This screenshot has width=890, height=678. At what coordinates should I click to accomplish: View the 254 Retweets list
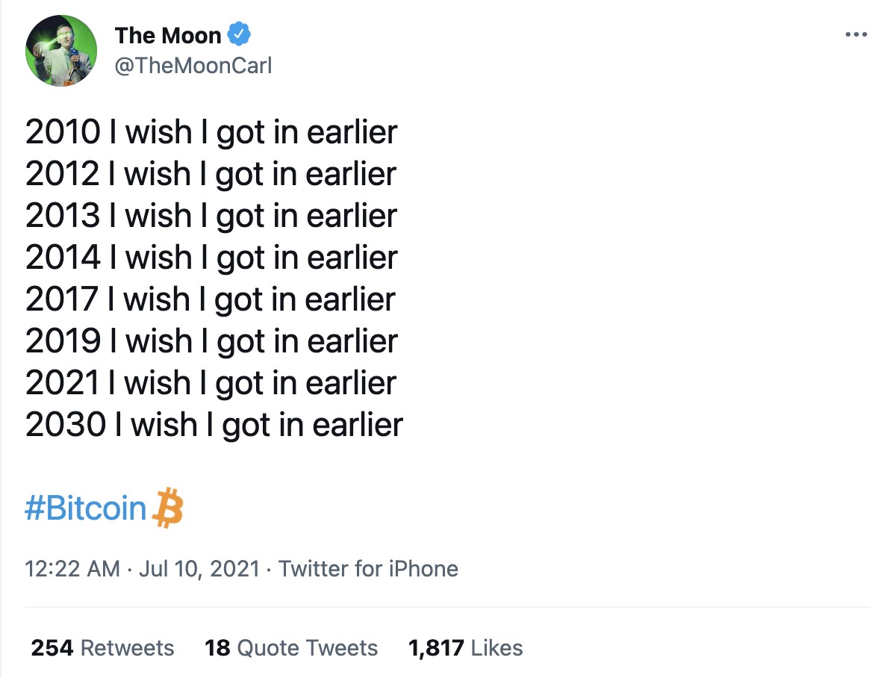pyautogui.click(x=102, y=647)
